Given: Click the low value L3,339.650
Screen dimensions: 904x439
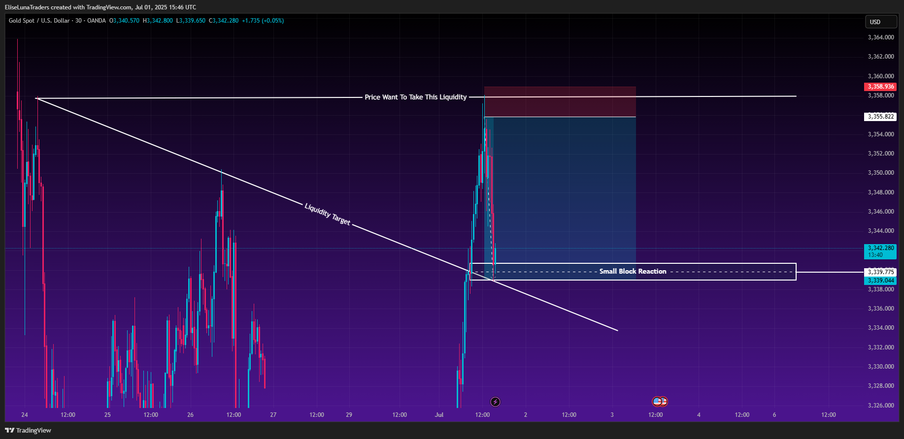Looking at the screenshot, I should [191, 21].
